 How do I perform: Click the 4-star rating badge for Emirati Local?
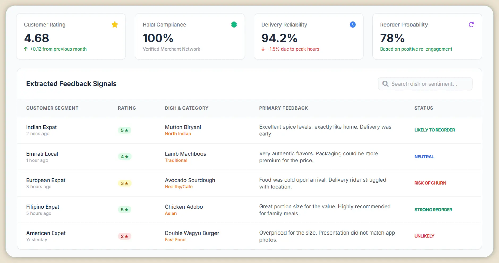click(x=124, y=157)
